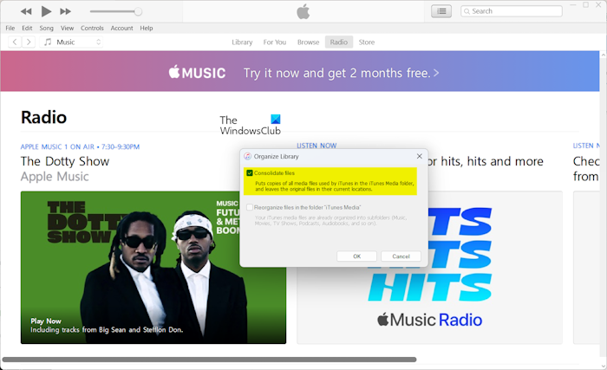Close the Organize Library dialog

[419, 156]
